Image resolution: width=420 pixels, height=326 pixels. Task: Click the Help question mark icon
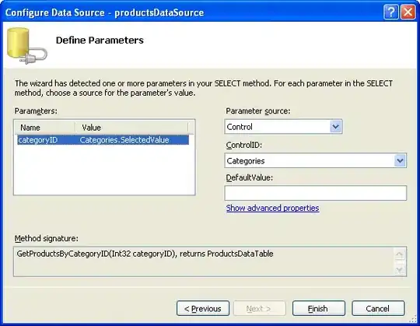[x=391, y=12]
